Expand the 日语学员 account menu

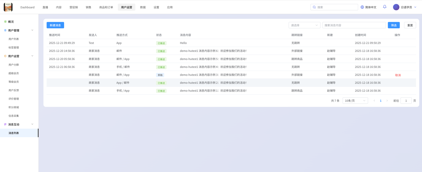click(415, 7)
